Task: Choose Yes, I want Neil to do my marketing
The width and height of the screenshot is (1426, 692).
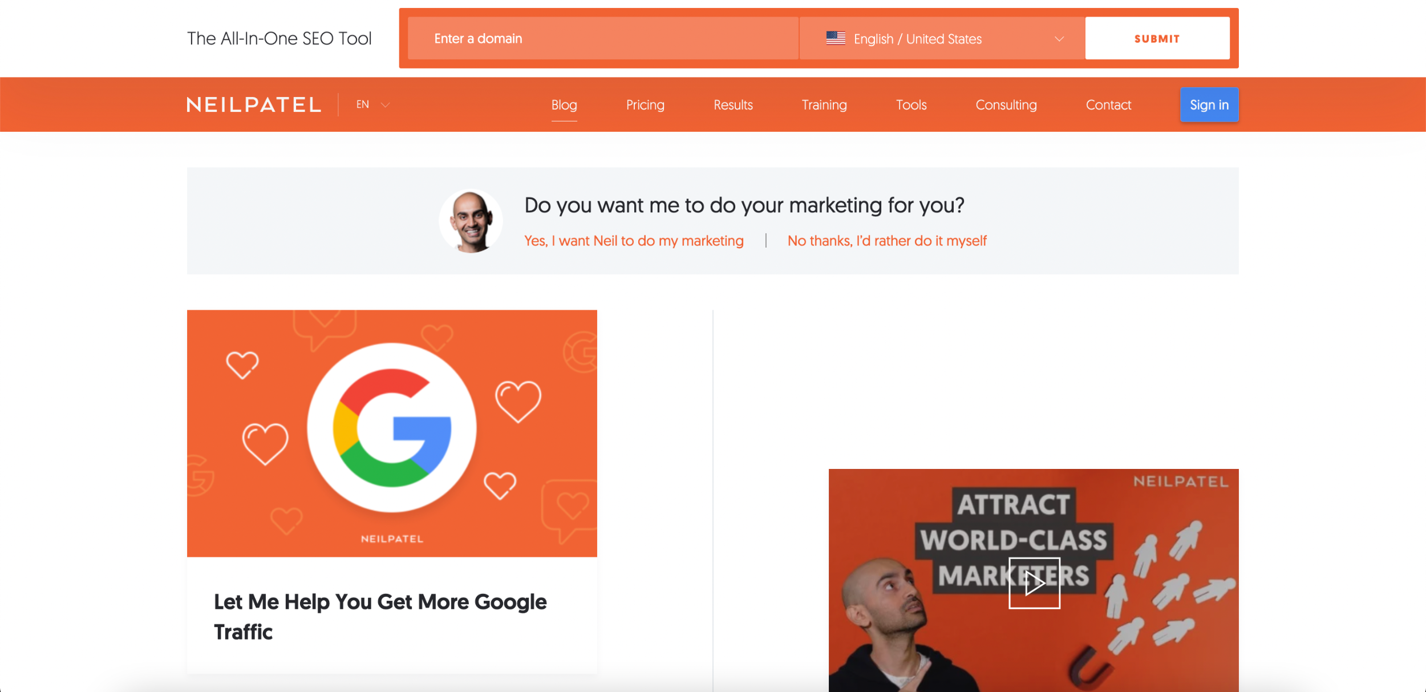Action: 634,241
